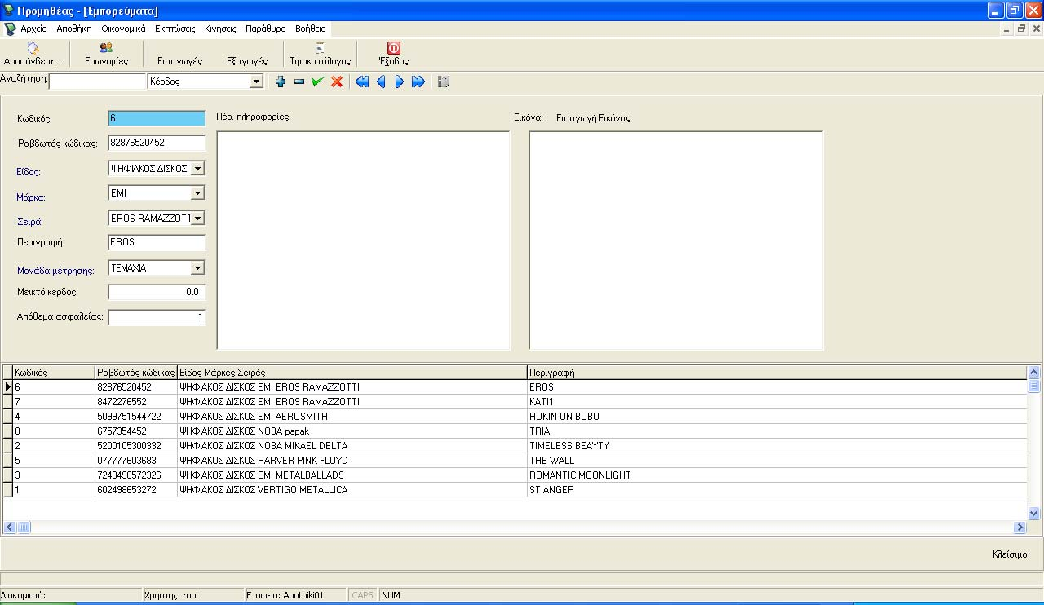Open the Αποθήκη menu

coord(73,29)
